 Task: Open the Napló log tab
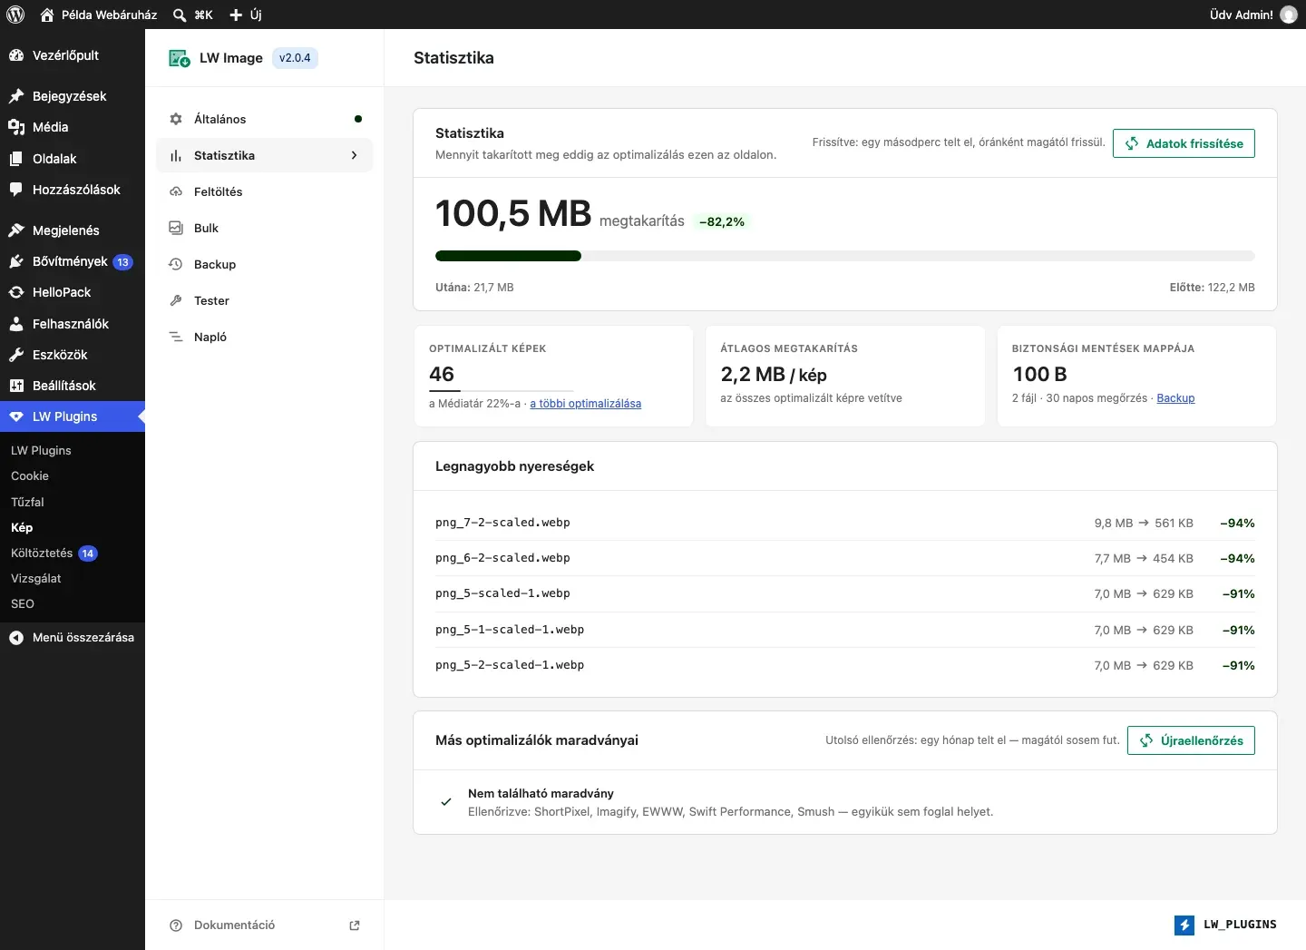point(265,337)
